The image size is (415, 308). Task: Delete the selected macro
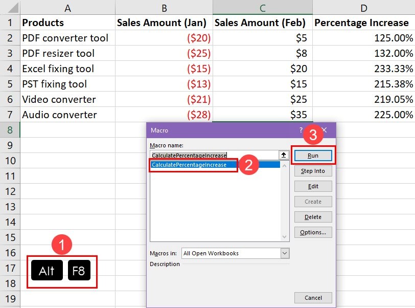click(313, 217)
